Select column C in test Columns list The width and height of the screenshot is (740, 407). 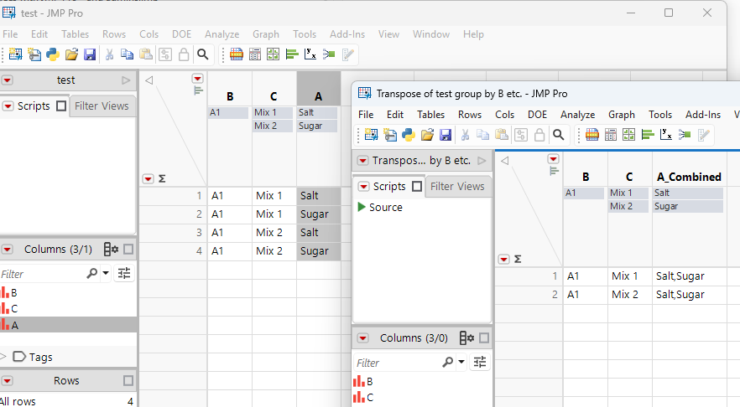point(69,308)
